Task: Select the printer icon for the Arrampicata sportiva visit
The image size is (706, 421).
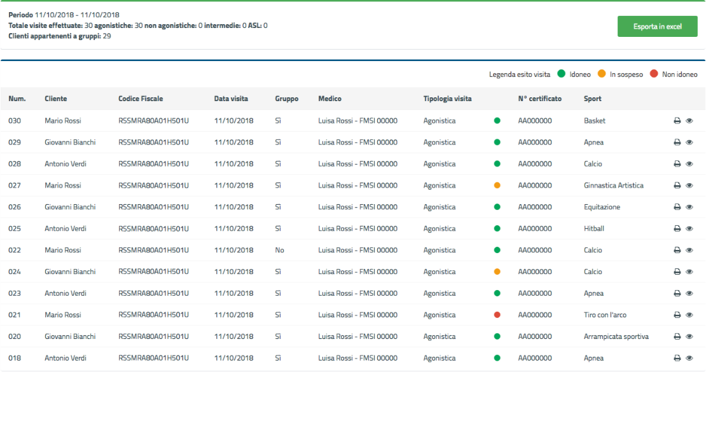Action: coord(677,336)
